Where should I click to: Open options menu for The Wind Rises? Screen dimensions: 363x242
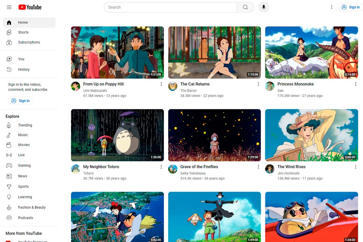pos(356,167)
